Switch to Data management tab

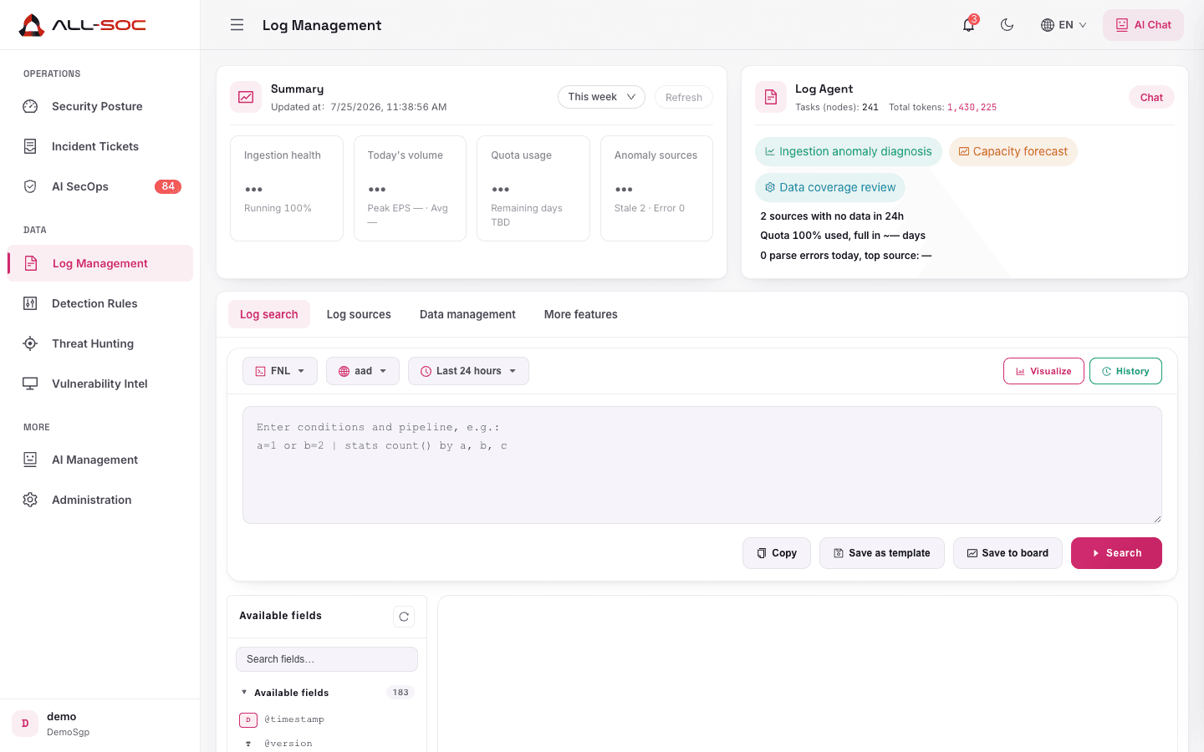point(467,314)
